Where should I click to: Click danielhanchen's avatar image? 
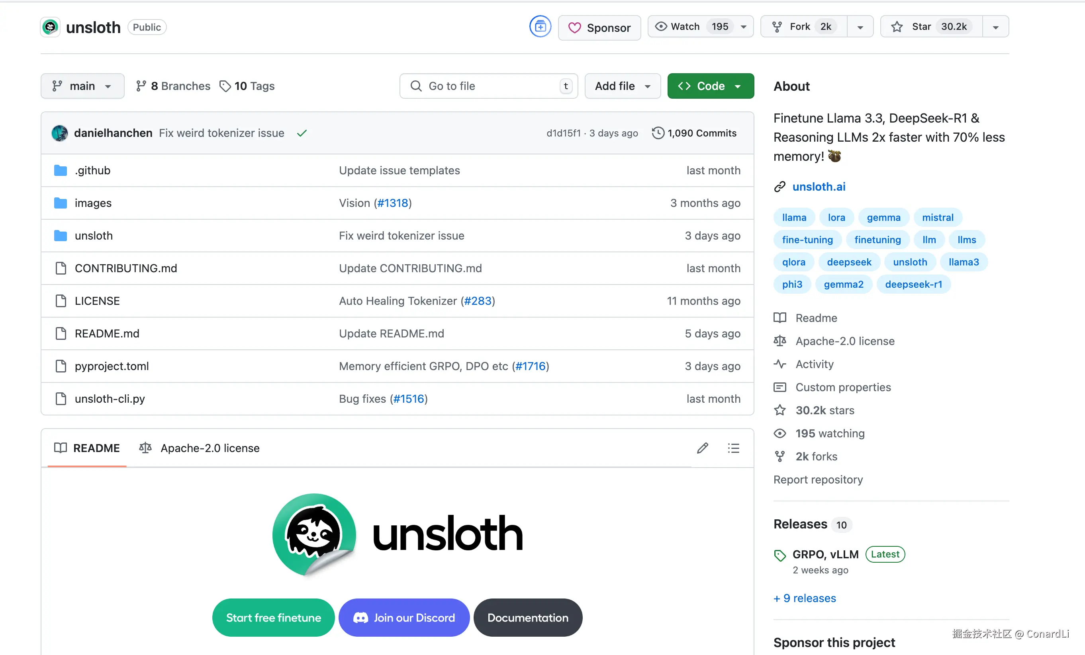pyautogui.click(x=59, y=133)
